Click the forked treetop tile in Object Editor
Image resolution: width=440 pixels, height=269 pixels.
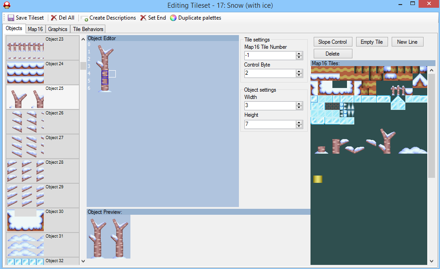105,52
